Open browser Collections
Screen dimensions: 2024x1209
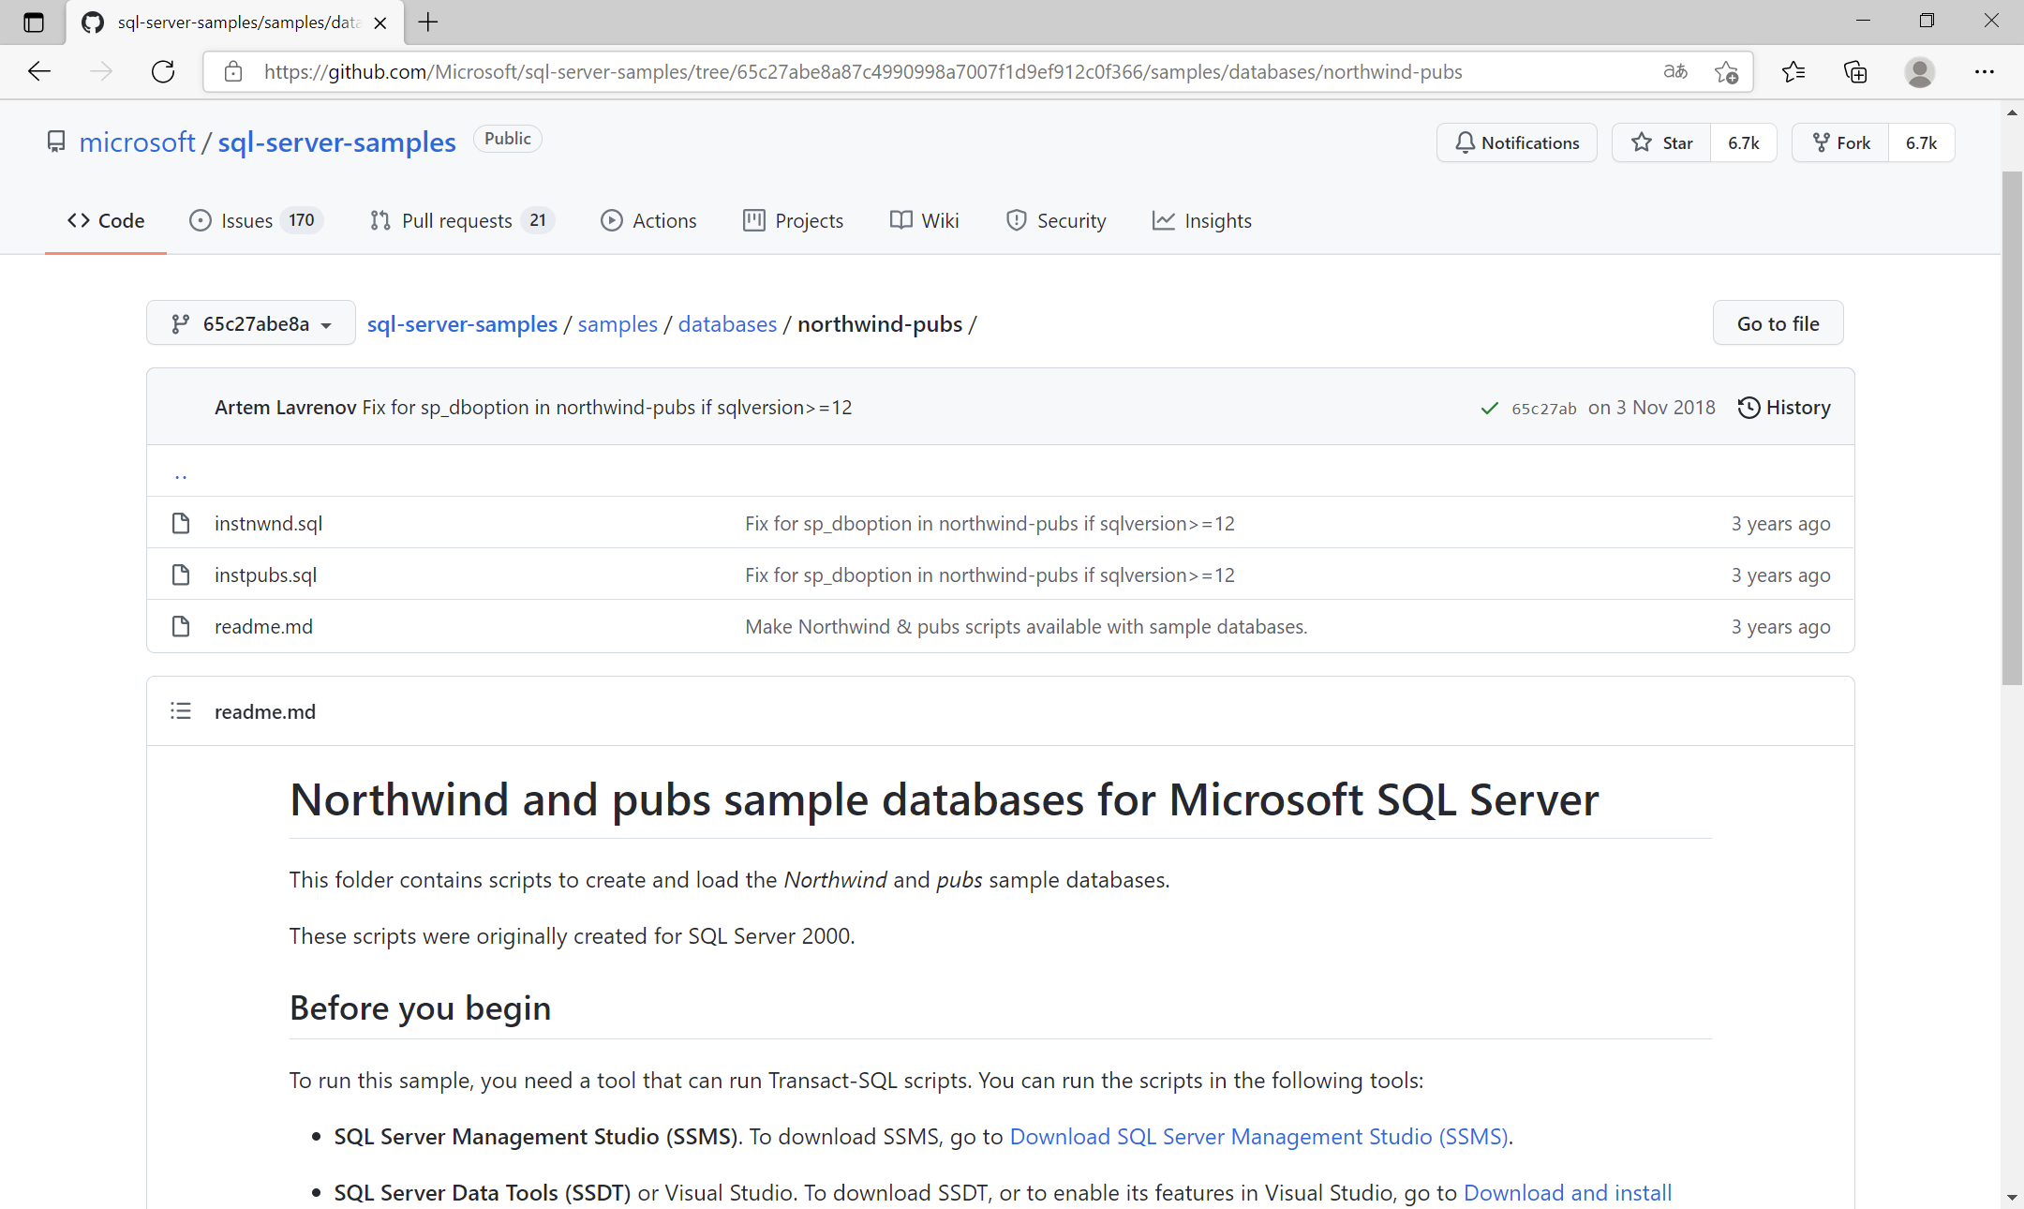(x=1855, y=71)
